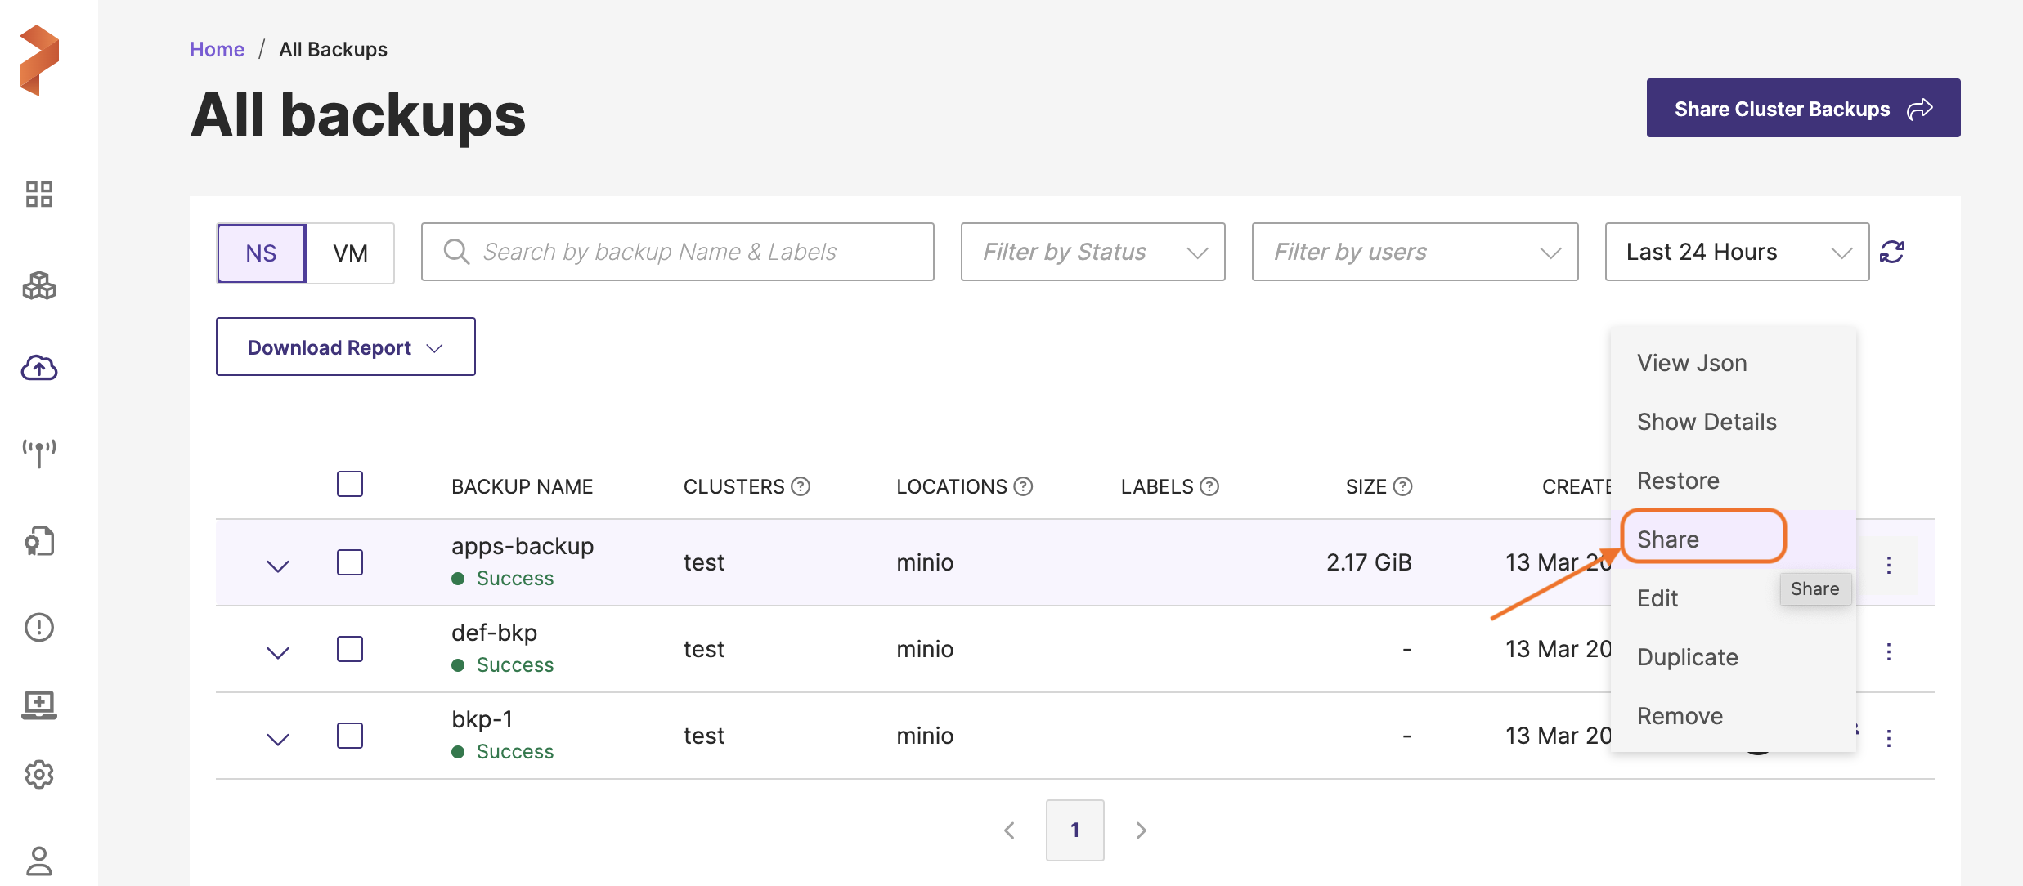Screen dimensions: 2023x886
Task: Expand the def-bkp row chevron
Action: click(278, 652)
